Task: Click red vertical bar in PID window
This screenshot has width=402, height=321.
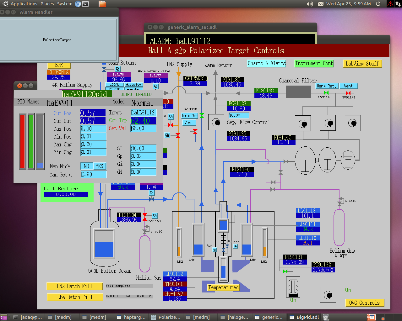Action: tap(22, 142)
